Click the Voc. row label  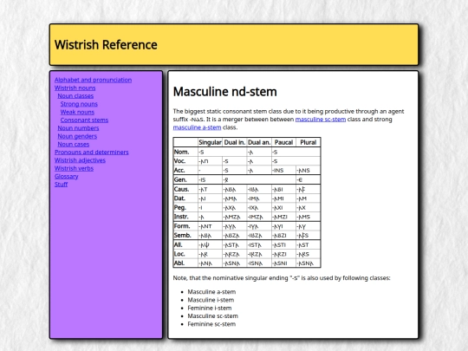(185, 161)
